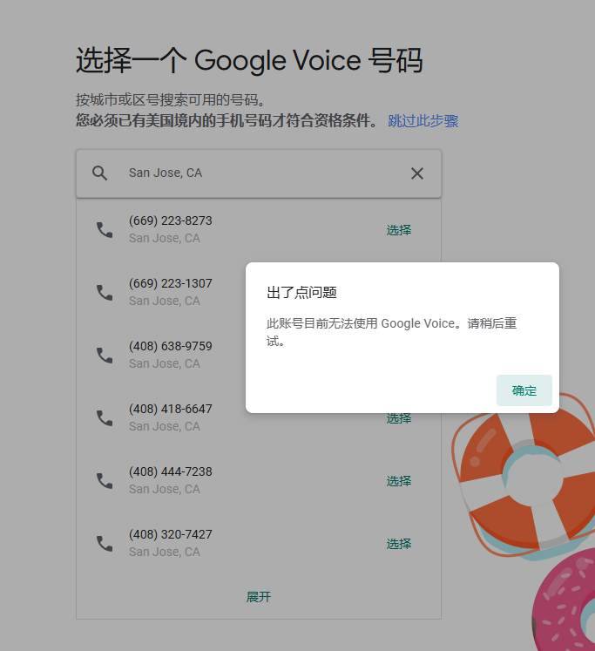Click phone icon beside (408) 320-7427
This screenshot has height=651, width=595.
coord(105,543)
